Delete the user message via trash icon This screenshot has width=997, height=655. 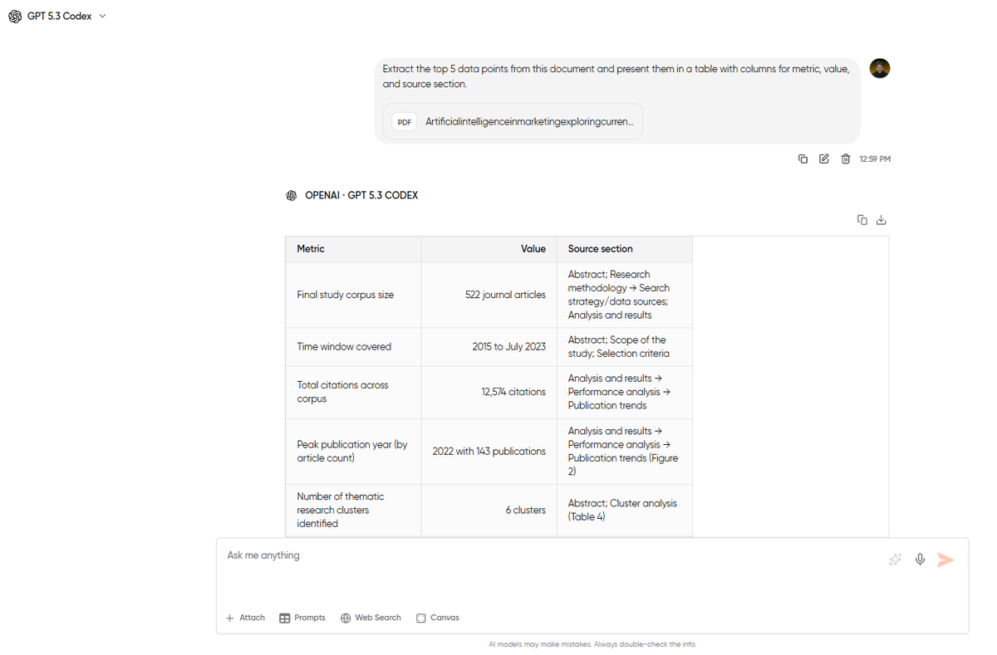point(846,159)
